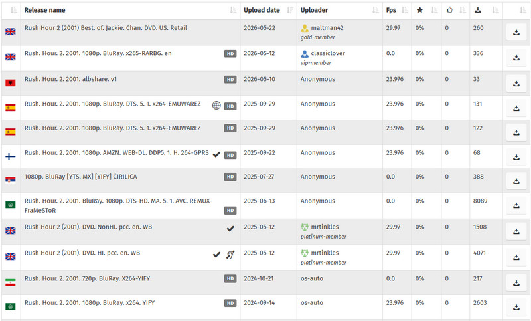Image resolution: width=531 pixels, height=321 pixels.
Task: Click the upload date 2025-06-13
Action: pyautogui.click(x=259, y=201)
